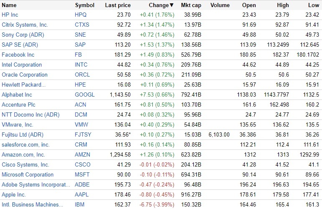Open the Citrix Systems, Inc. link
This screenshot has height=209, width=322.
[x=25, y=25]
